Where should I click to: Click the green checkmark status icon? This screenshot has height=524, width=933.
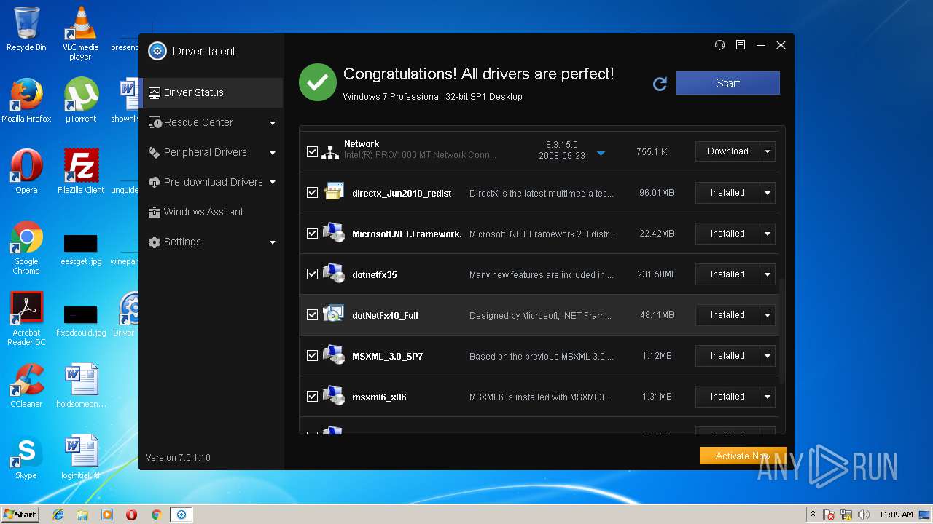(x=318, y=82)
